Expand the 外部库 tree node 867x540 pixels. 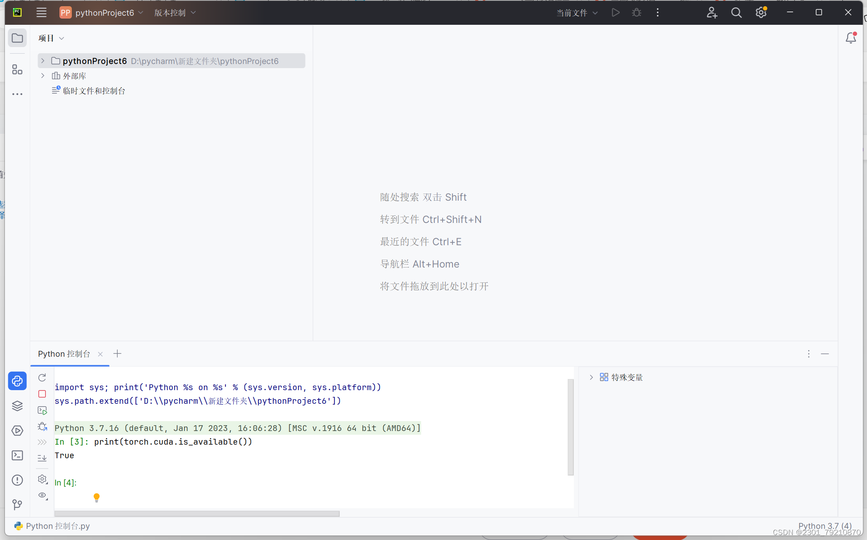[43, 76]
